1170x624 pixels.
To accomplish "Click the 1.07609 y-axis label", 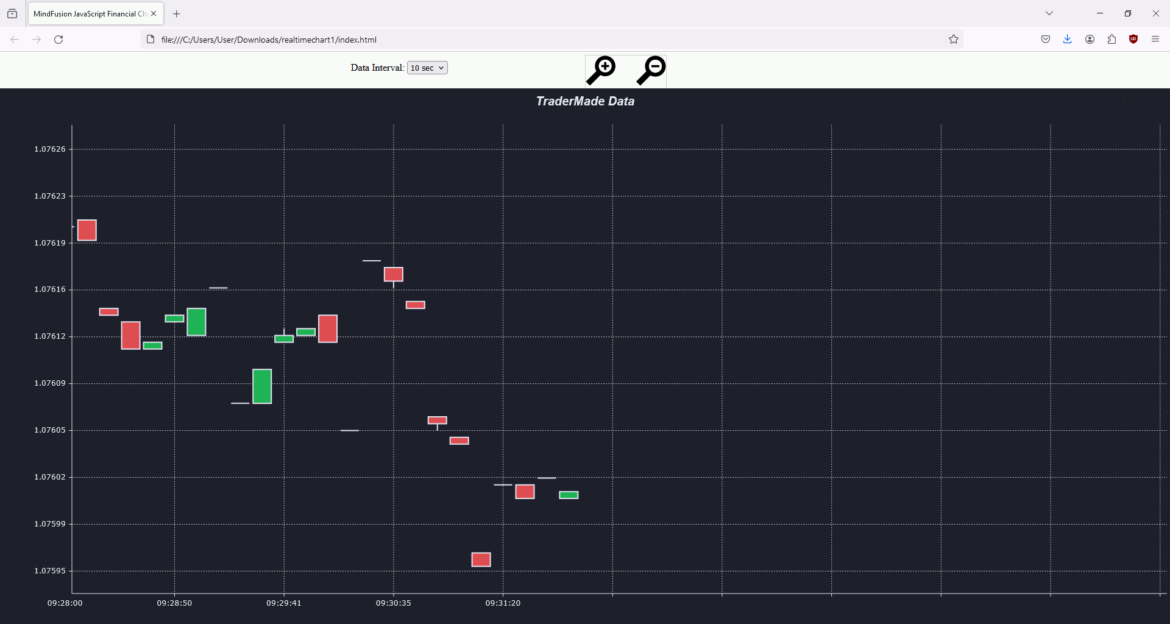I will coord(50,383).
